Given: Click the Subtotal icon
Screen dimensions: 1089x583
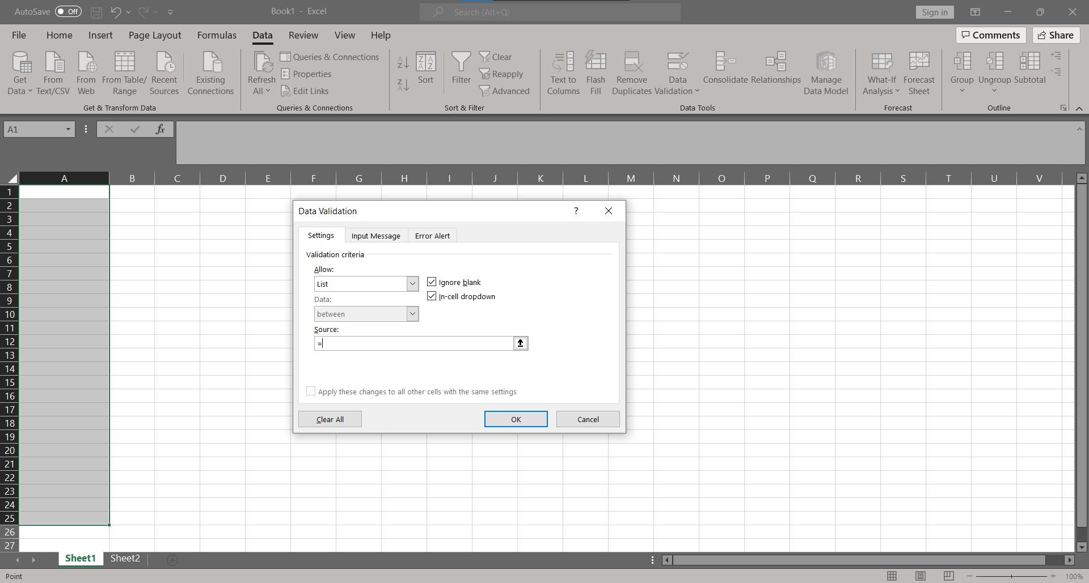Looking at the screenshot, I should point(1029,62).
